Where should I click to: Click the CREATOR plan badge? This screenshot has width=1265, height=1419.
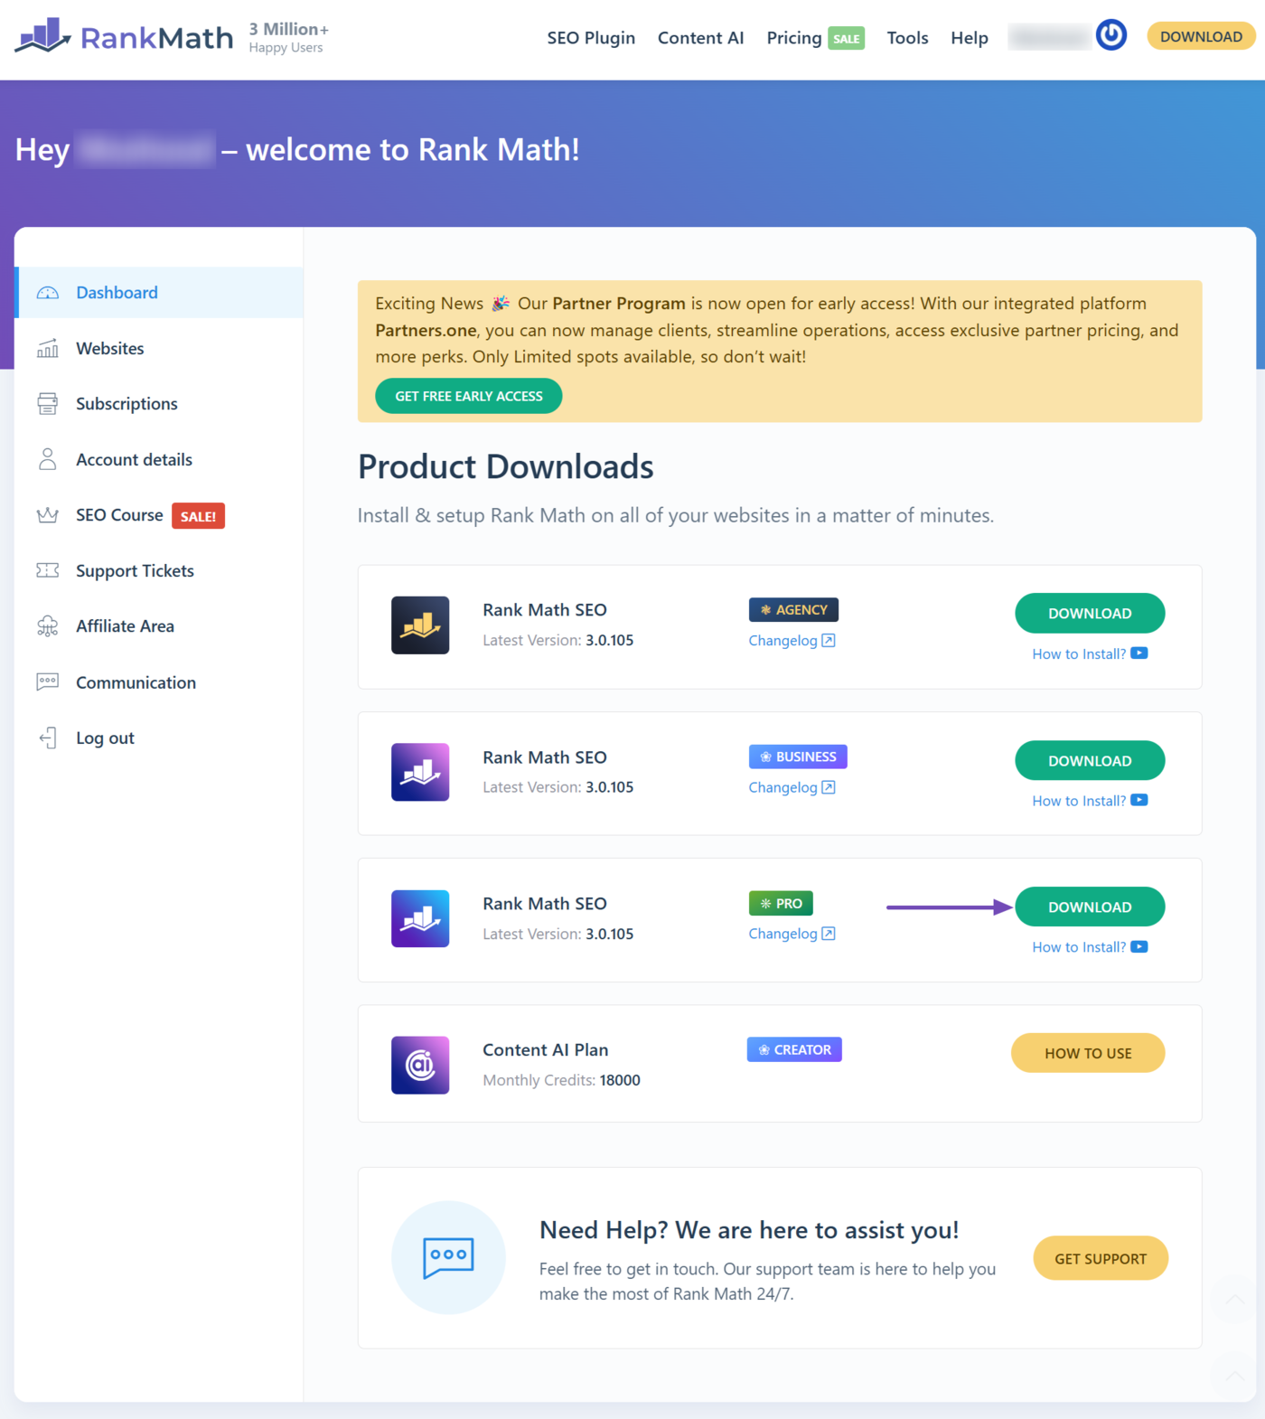[x=795, y=1049]
